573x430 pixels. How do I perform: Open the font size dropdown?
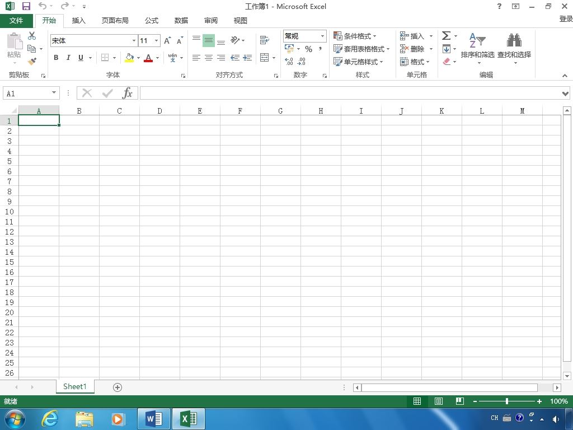(157, 40)
